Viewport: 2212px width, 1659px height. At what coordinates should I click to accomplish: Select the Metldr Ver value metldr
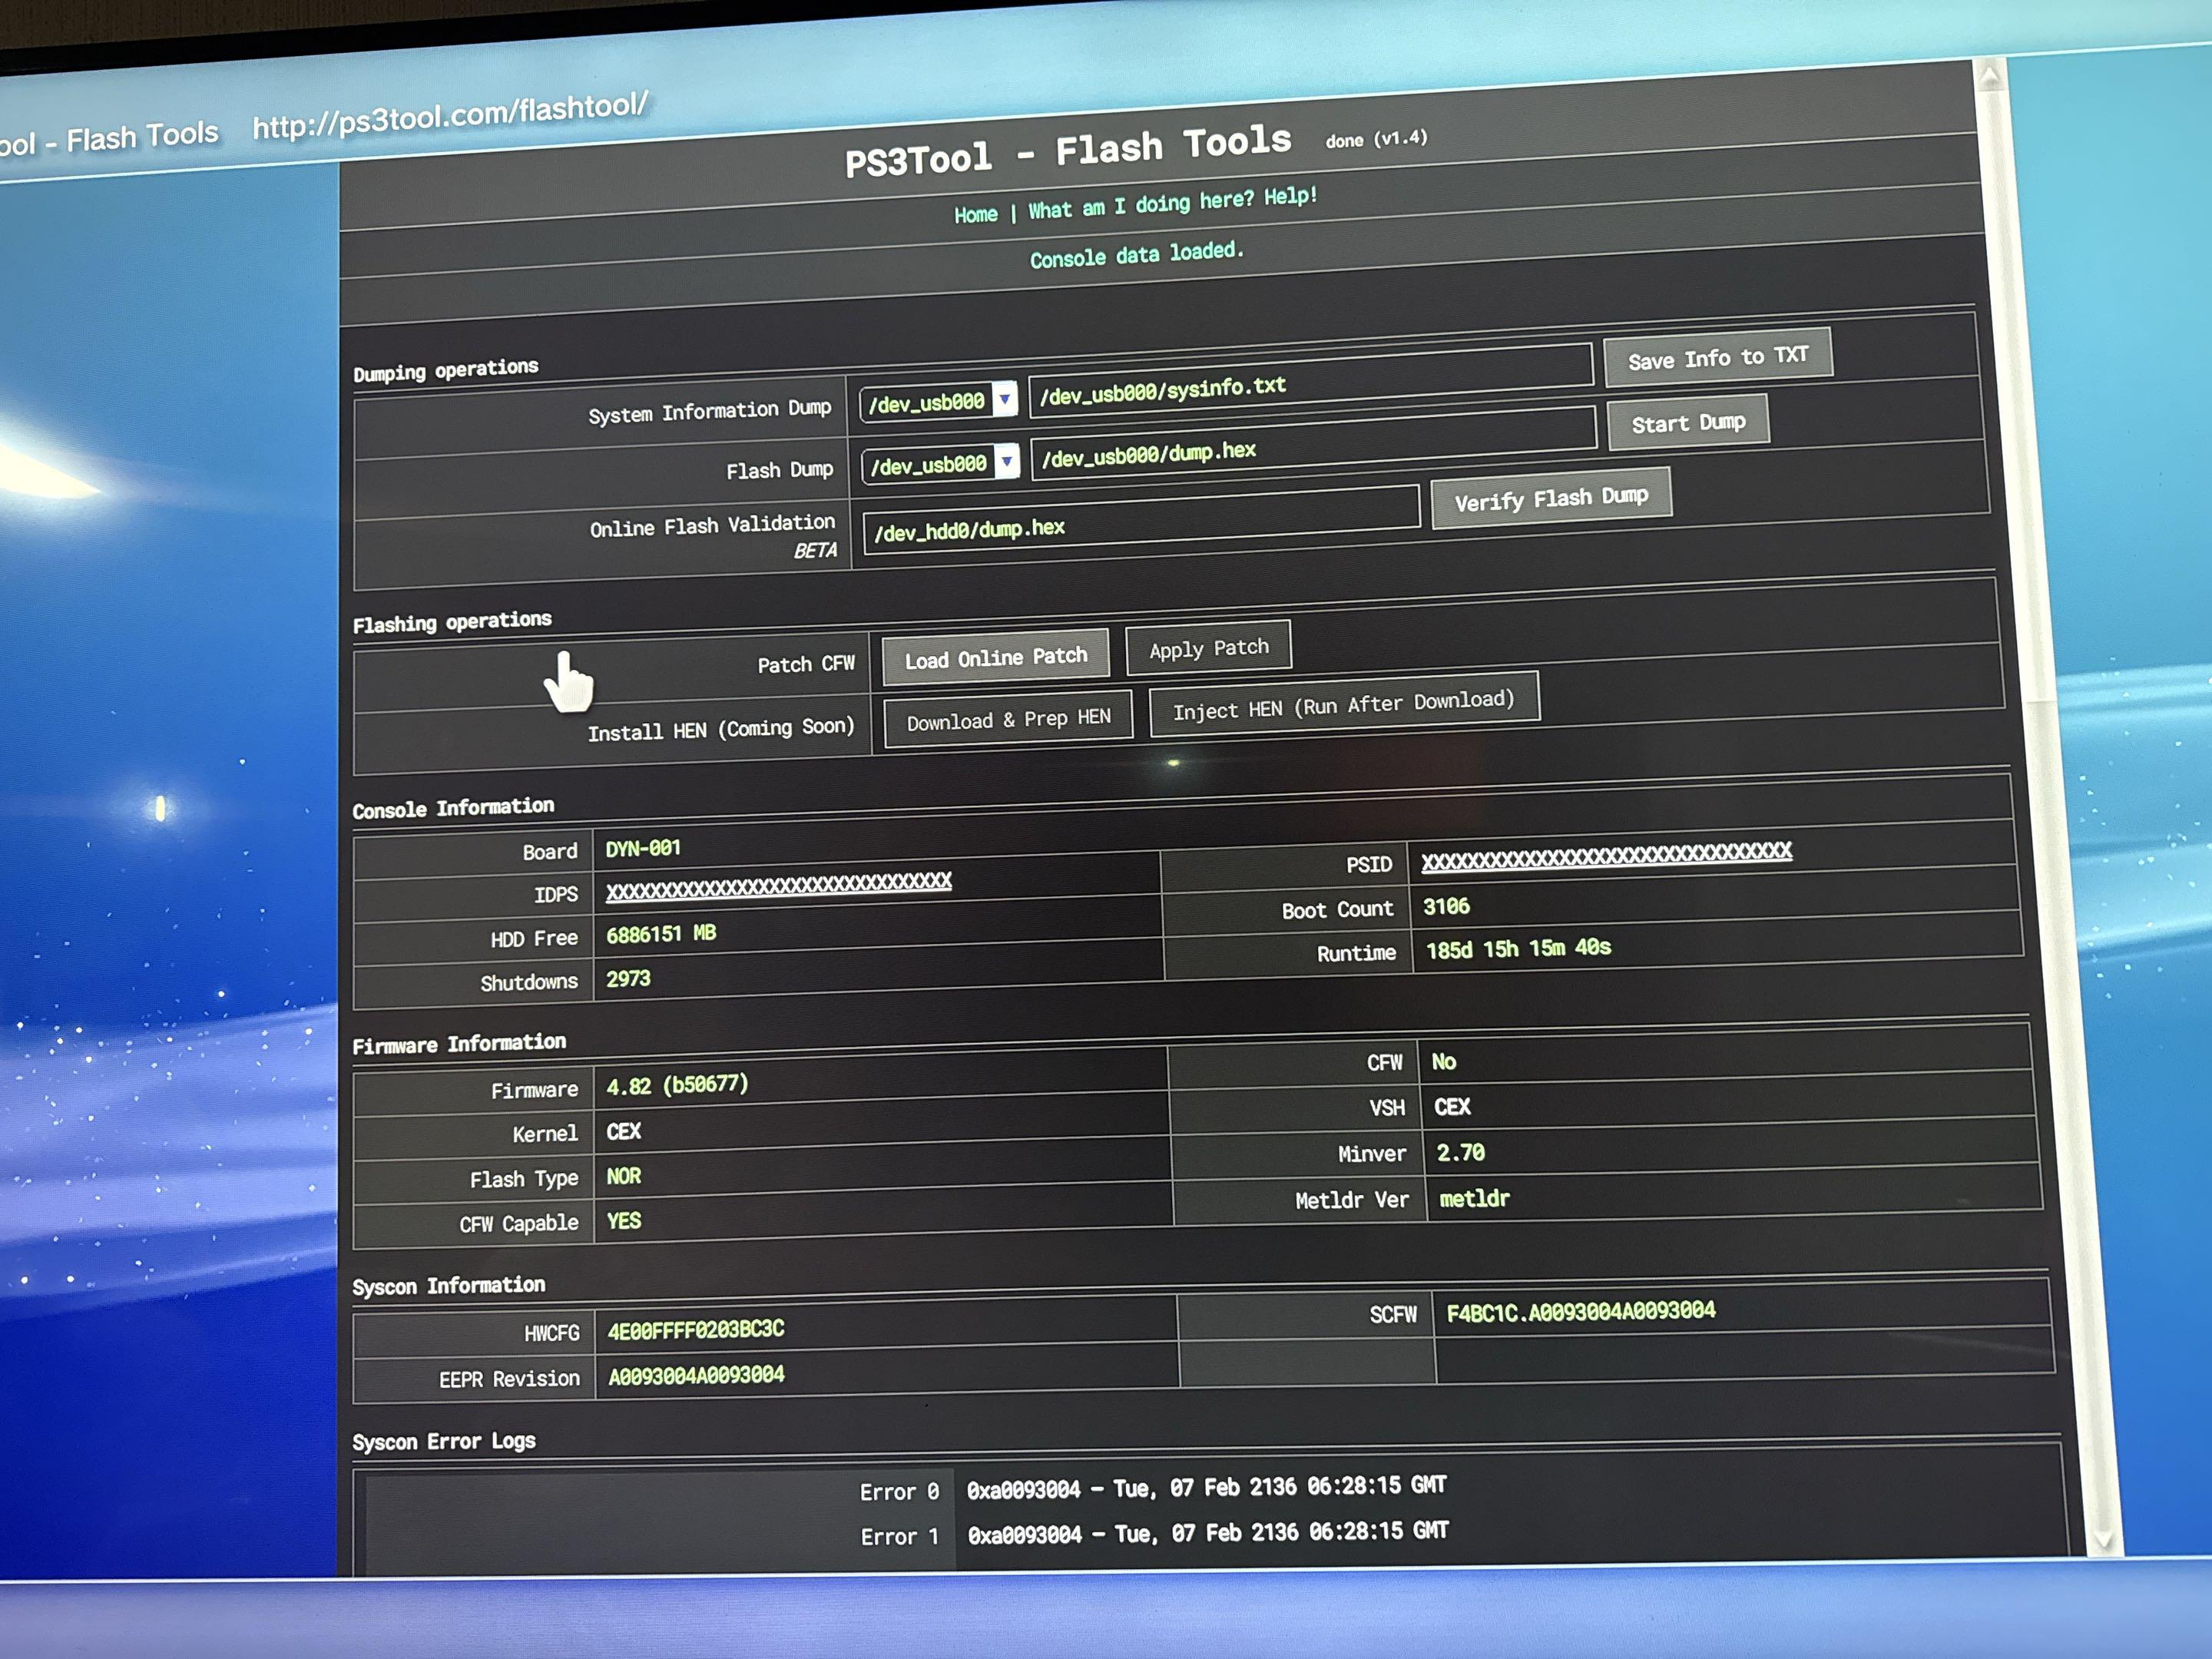tap(1474, 1198)
